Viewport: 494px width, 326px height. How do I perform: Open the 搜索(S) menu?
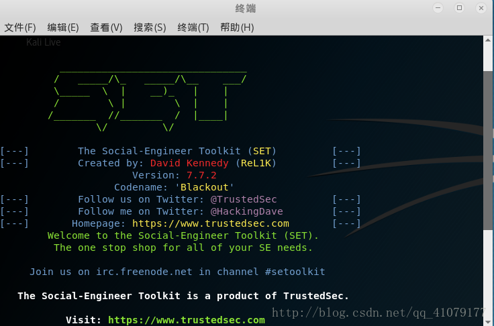[150, 28]
